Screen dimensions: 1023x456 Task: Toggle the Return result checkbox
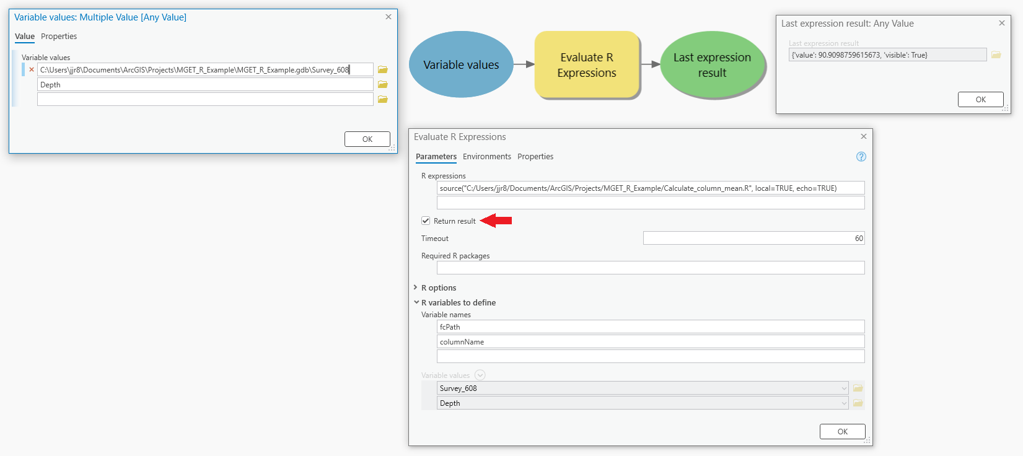tap(426, 221)
